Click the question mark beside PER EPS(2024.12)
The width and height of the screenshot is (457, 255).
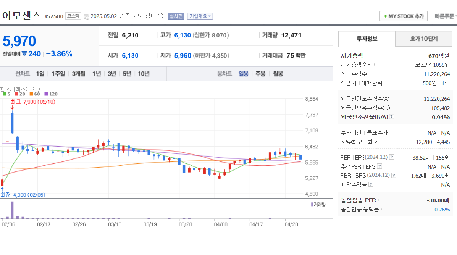coord(392,157)
